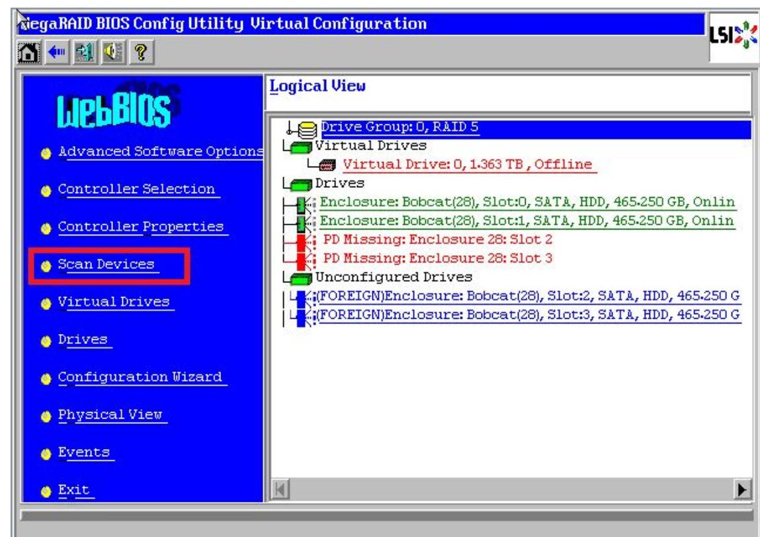Select PD Missing: Enclosure 28: Slot 2
This screenshot has width=760, height=537.
click(438, 239)
